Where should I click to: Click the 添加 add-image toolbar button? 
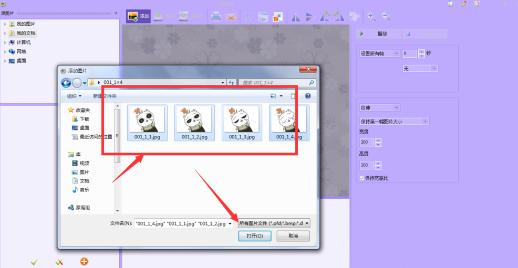click(x=138, y=16)
